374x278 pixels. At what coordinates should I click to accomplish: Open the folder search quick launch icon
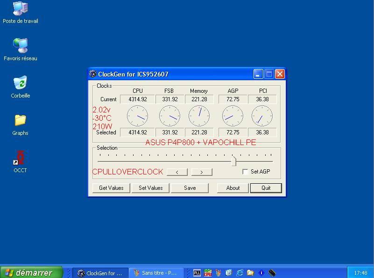(x=250, y=272)
